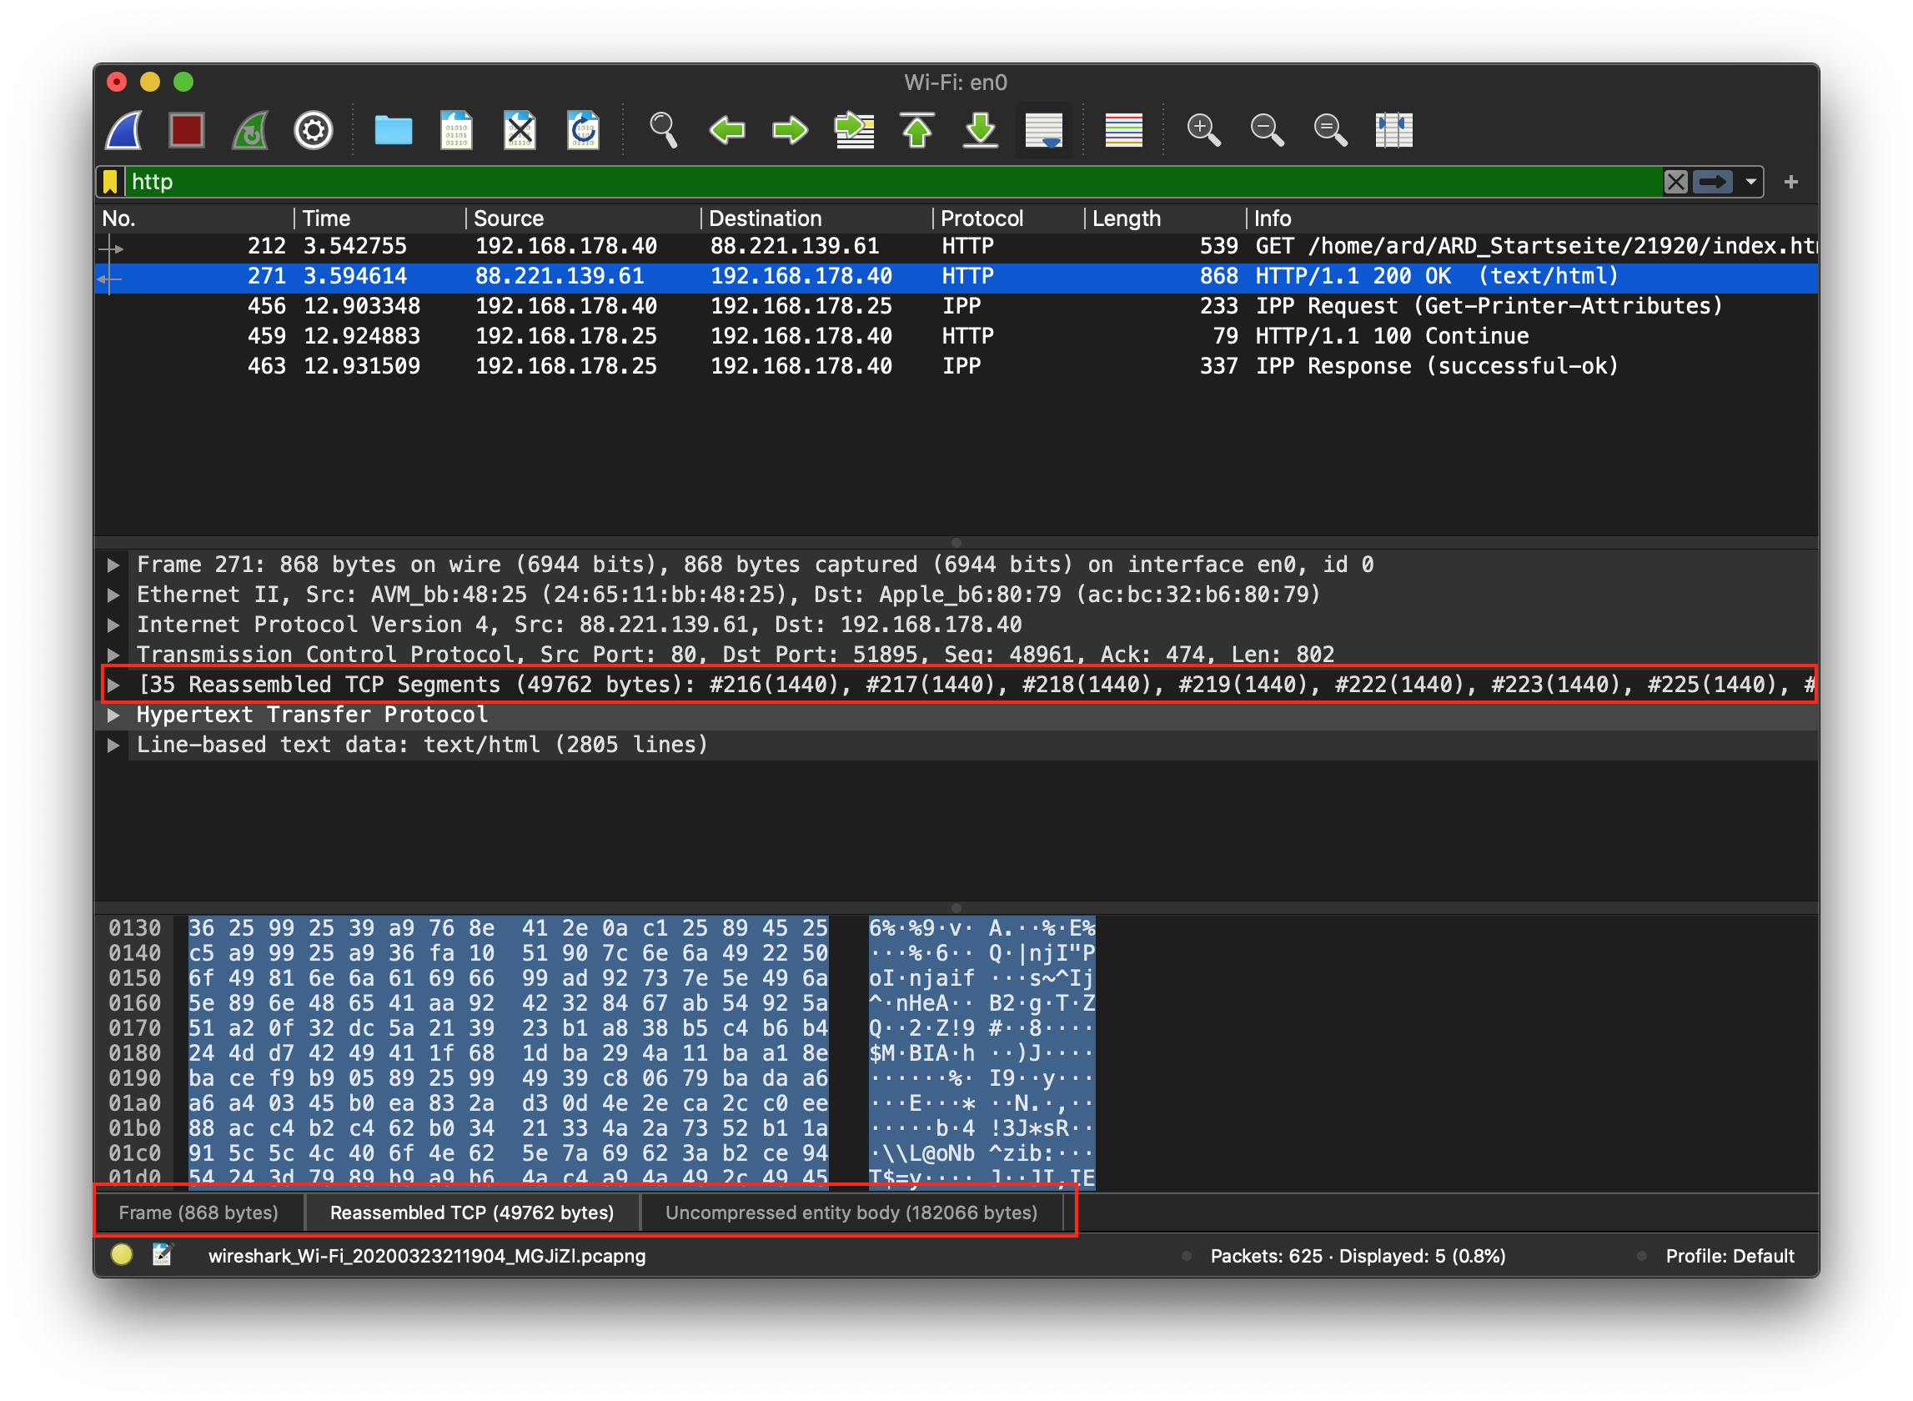
Task: Clear the http display filter
Action: [x=1675, y=181]
